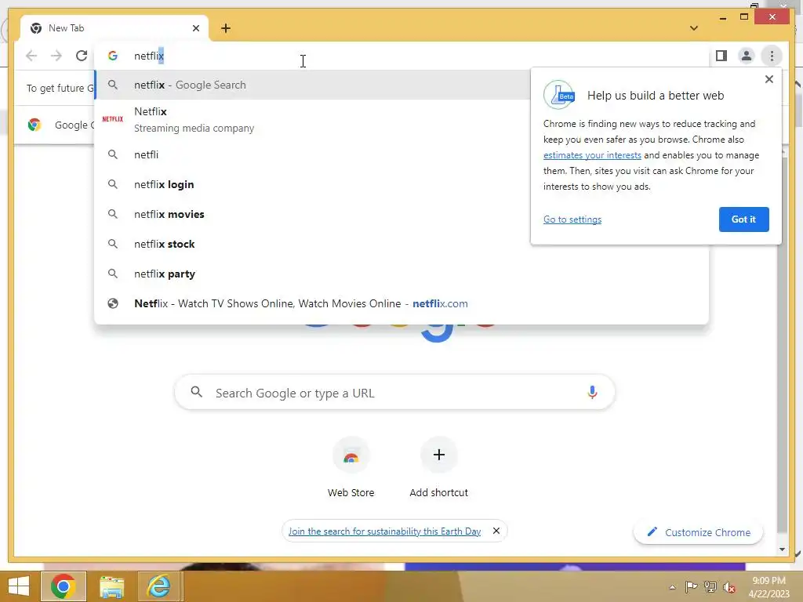Click the globe icon beside netflix.com suggestion
Image resolution: width=803 pixels, height=602 pixels.
[113, 303]
